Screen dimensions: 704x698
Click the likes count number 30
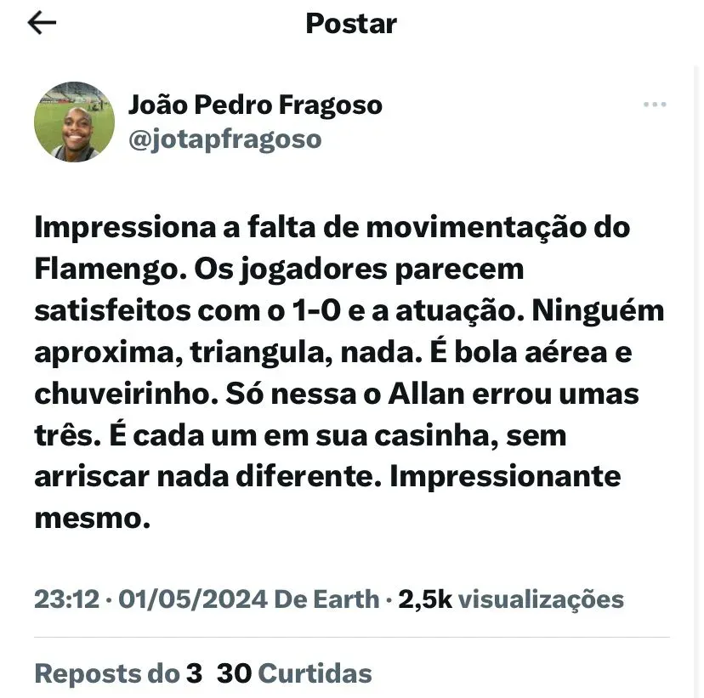[x=234, y=674]
